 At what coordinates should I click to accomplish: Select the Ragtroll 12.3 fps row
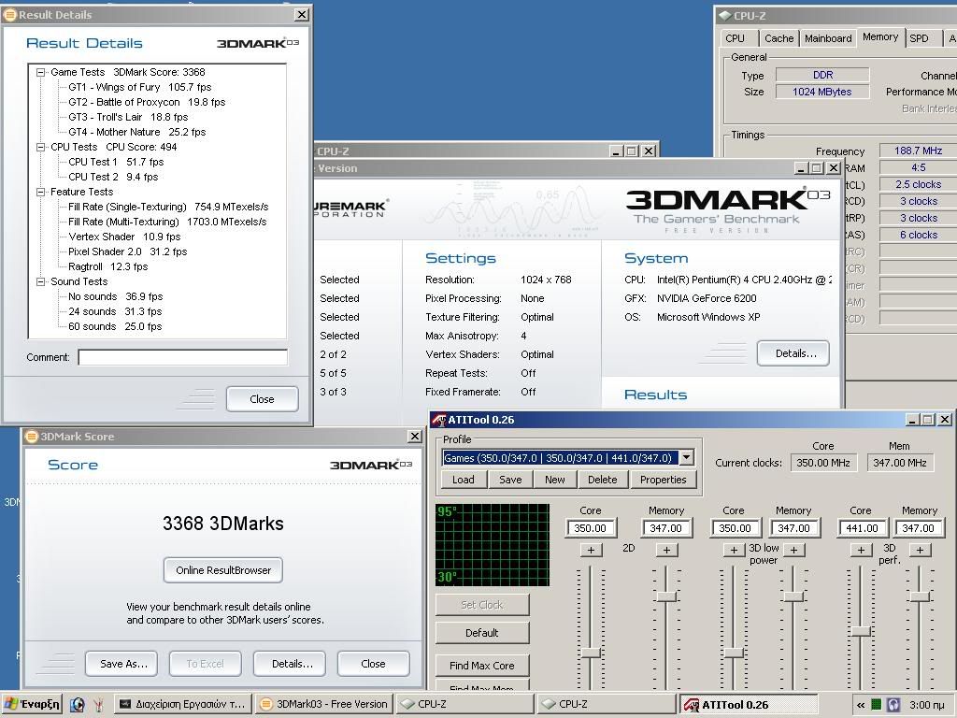click(x=108, y=266)
